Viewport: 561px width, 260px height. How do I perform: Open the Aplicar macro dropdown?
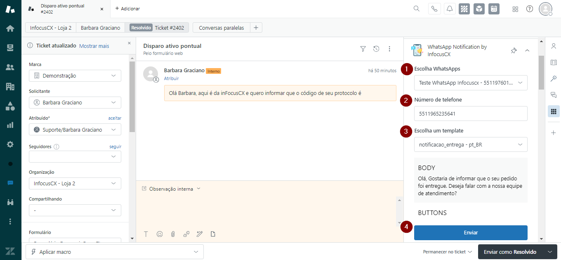tap(115, 252)
